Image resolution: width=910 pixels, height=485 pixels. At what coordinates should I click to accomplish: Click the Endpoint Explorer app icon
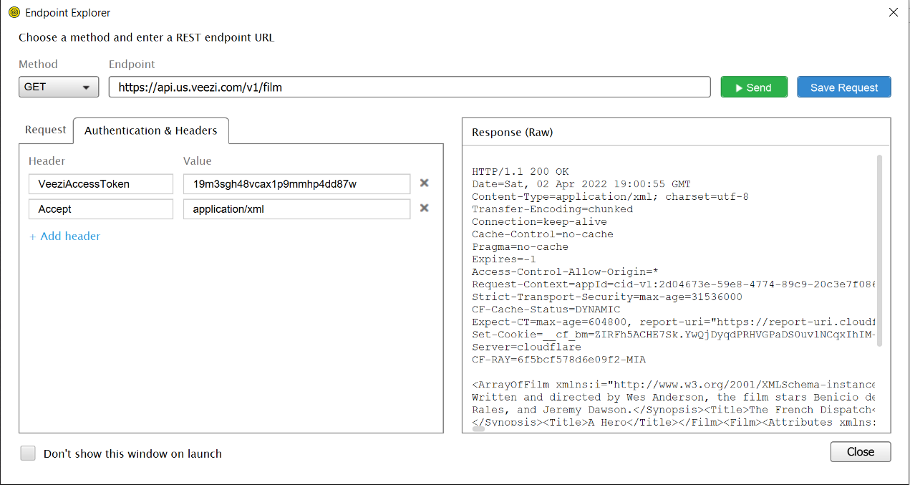pyautogui.click(x=13, y=13)
